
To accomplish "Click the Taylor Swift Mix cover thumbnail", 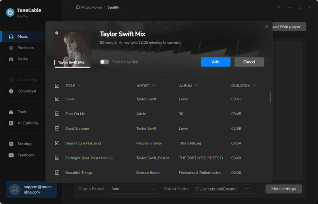I will [x=73, y=49].
